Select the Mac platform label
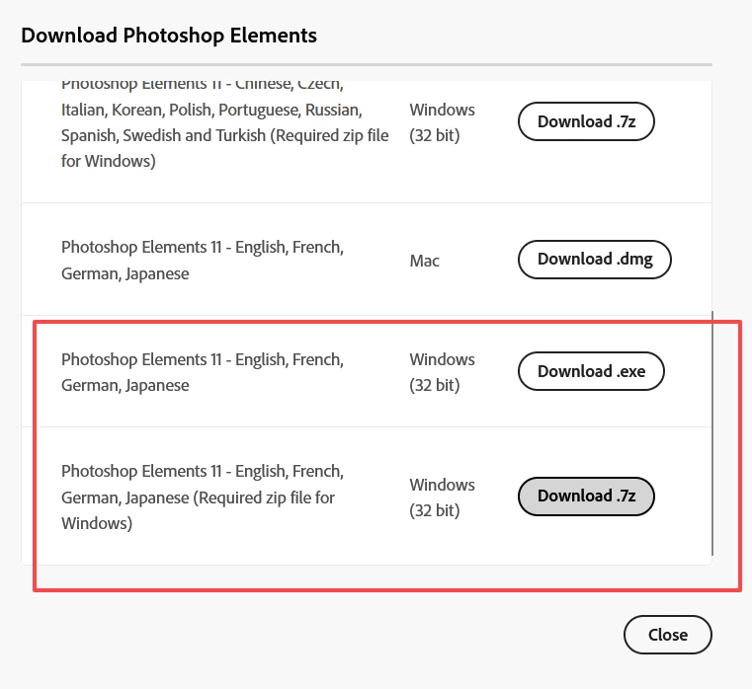 coord(425,262)
